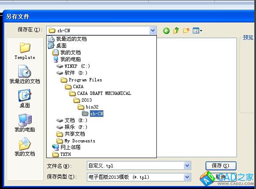256x189 pixels.
Task: Click the Back navigation arrow icon
Action: click(x=166, y=31)
